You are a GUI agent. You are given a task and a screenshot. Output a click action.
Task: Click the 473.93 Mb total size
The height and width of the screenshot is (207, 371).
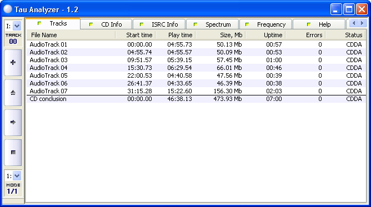pos(228,99)
